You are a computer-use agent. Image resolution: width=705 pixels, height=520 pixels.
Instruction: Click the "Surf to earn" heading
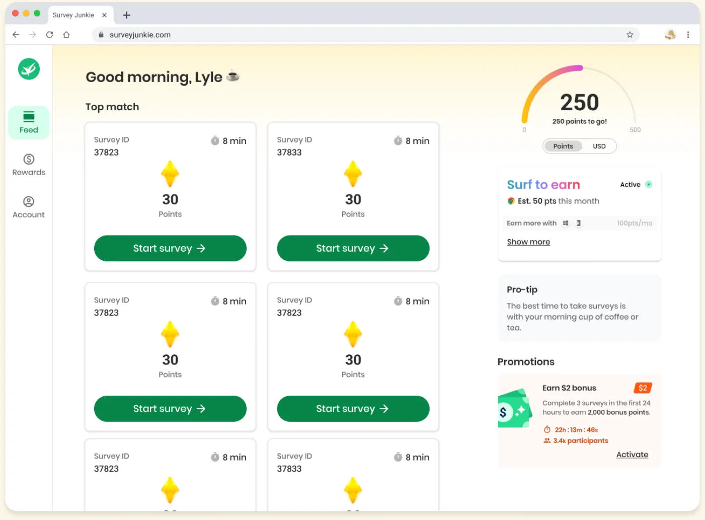(x=543, y=185)
